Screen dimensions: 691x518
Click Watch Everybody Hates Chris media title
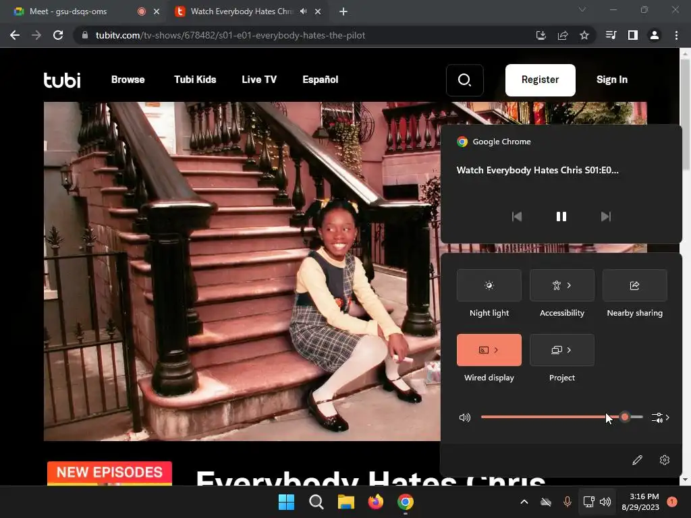(x=537, y=170)
